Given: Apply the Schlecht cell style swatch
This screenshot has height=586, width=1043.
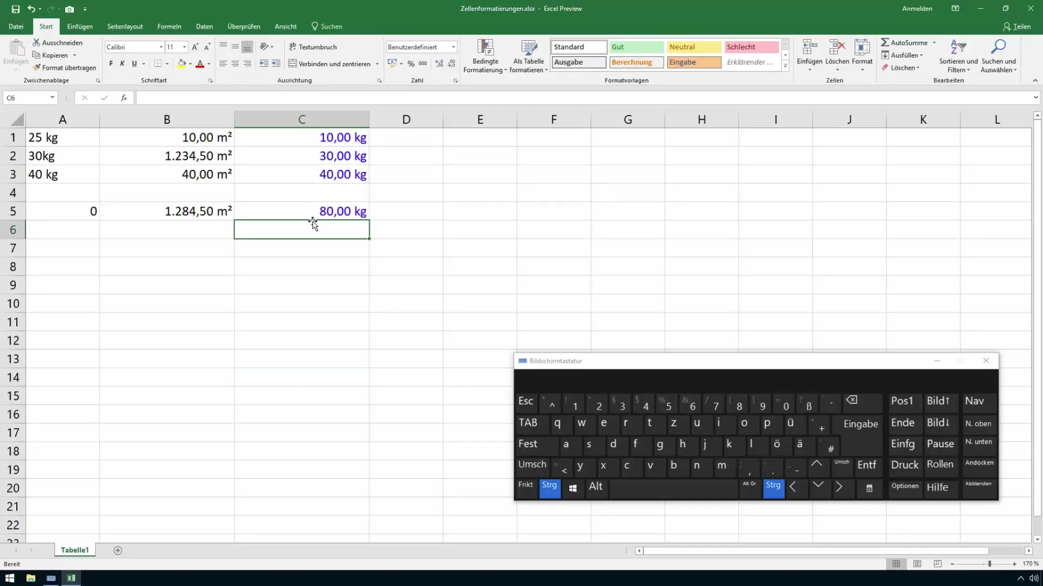Looking at the screenshot, I should (751, 47).
